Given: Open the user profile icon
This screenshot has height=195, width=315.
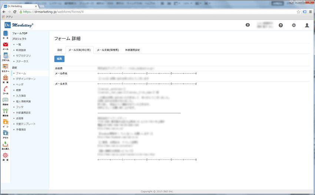Looking at the screenshot, I should (307, 25).
